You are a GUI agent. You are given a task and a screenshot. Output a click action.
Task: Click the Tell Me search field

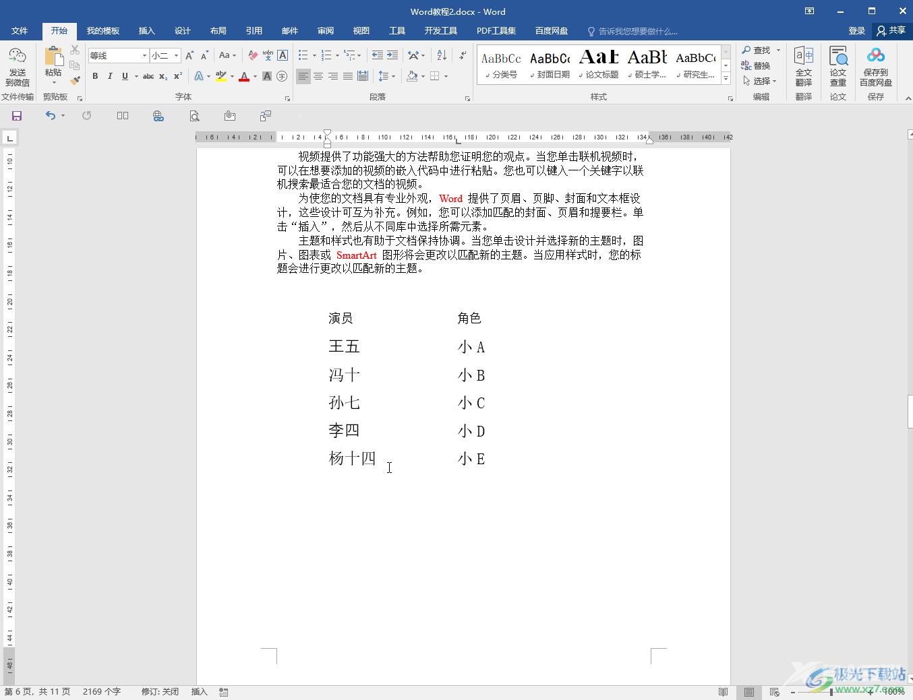(638, 31)
